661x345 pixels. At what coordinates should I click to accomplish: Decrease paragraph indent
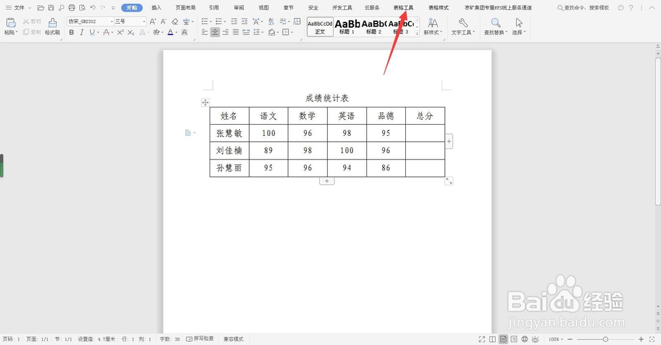tap(234, 21)
